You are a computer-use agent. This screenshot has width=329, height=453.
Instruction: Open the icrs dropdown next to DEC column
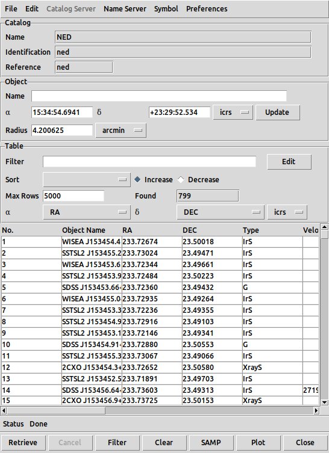(x=287, y=212)
